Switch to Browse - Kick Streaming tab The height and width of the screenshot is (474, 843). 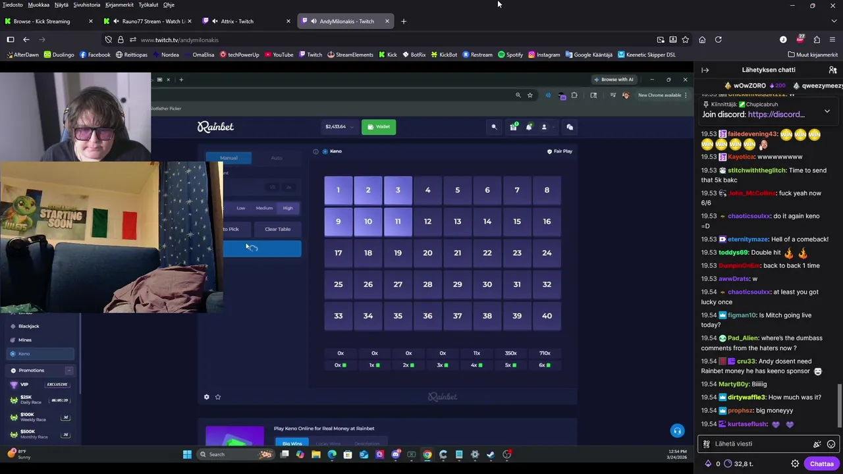click(x=47, y=21)
